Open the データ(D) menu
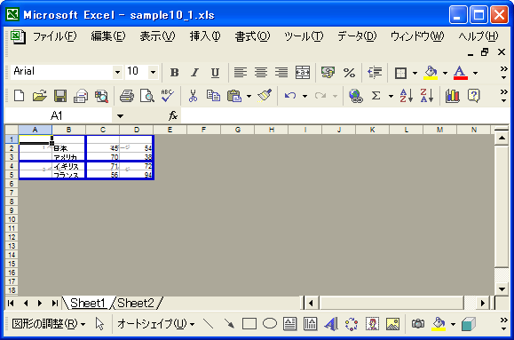Image resolution: width=514 pixels, height=340 pixels. 357,36
